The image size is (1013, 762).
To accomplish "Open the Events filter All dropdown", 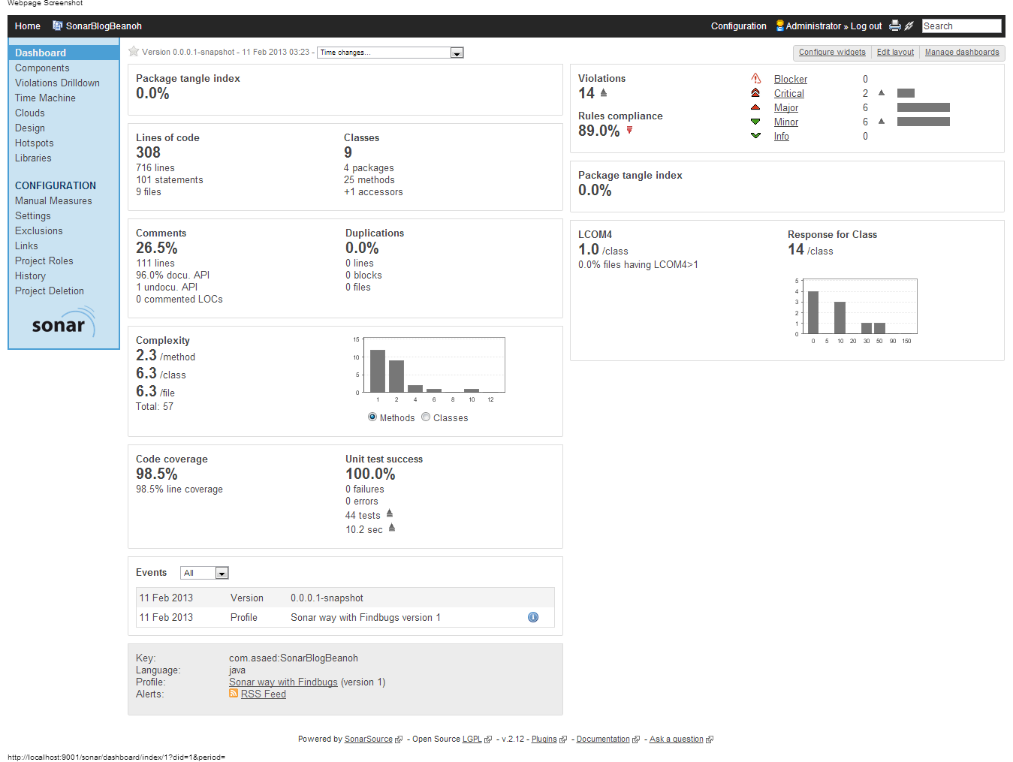I will pyautogui.click(x=204, y=573).
